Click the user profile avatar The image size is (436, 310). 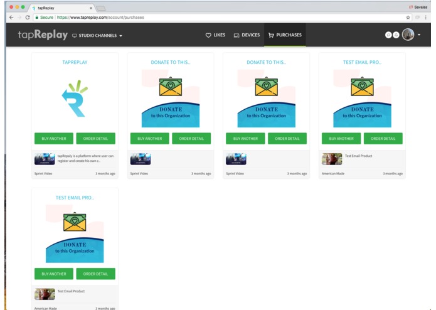point(408,35)
